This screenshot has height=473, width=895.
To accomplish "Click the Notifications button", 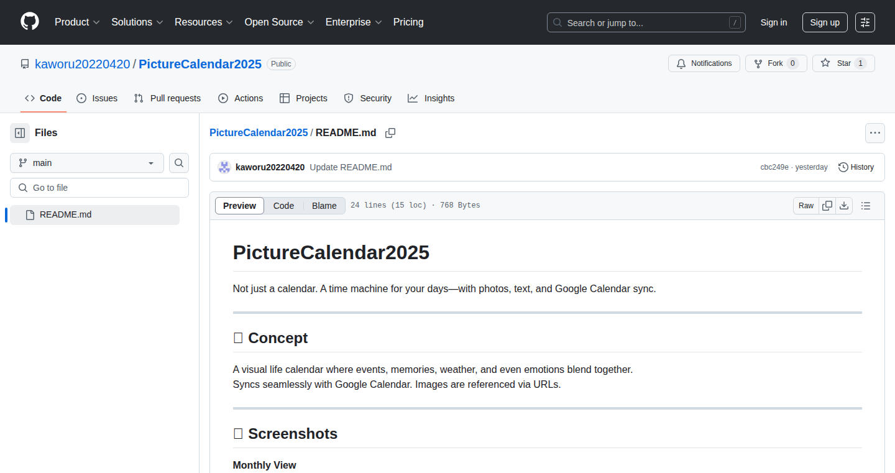I will point(704,63).
